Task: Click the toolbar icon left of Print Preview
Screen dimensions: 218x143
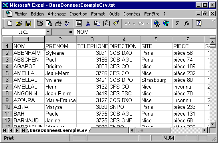Action: tap(40, 23)
